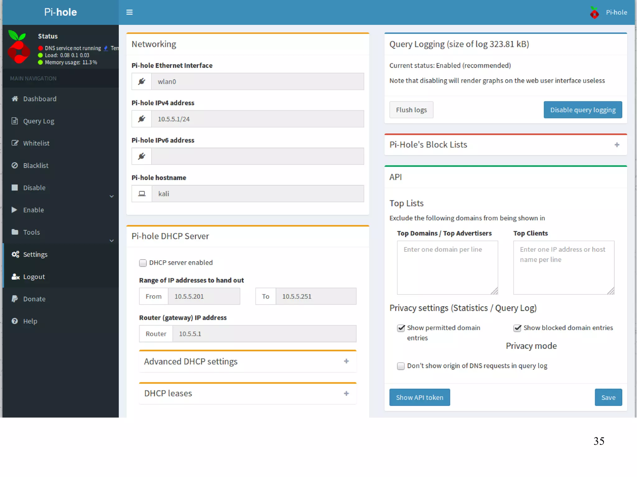Image resolution: width=637 pixels, height=477 pixels.
Task: Select Logout from the navigation
Action: click(x=34, y=277)
